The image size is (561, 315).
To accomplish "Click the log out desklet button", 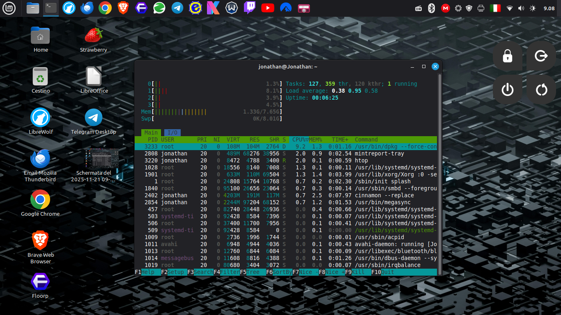I will [x=541, y=56].
